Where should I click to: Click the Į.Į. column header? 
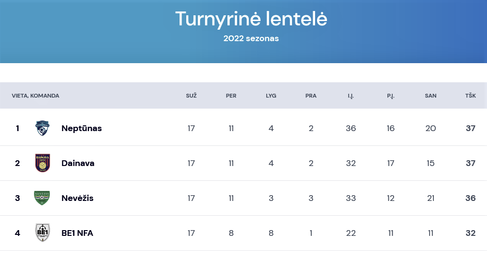tap(351, 96)
